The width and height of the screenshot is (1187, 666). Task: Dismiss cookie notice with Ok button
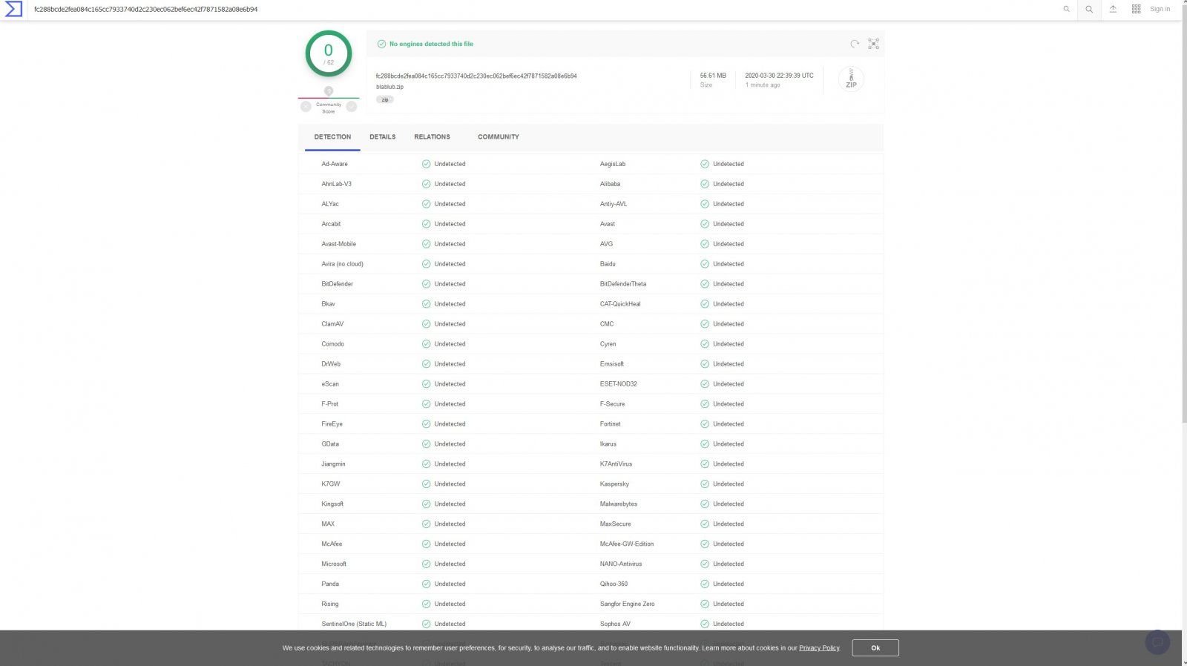click(x=875, y=647)
